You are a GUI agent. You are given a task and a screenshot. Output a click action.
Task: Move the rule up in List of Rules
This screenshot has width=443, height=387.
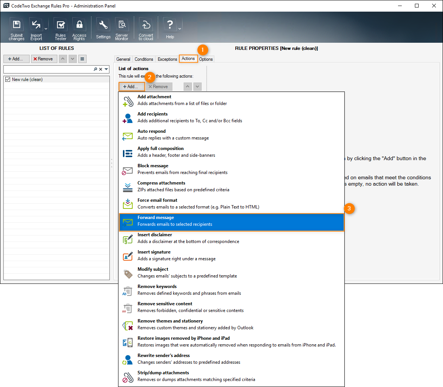click(x=63, y=59)
